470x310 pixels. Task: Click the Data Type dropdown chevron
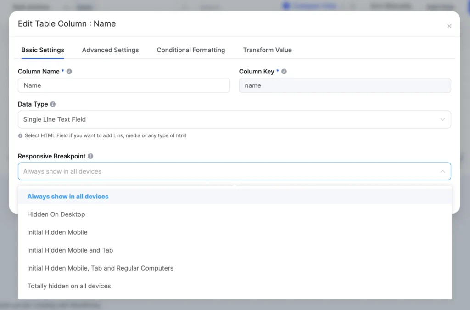[x=442, y=119]
